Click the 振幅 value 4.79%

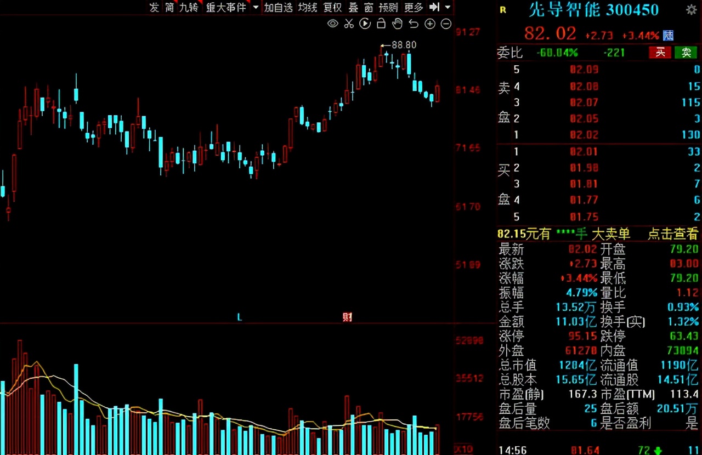tap(581, 293)
